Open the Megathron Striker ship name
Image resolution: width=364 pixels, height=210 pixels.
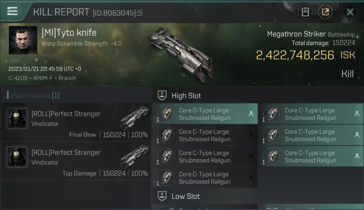pos(296,34)
